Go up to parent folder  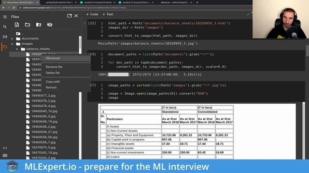(x=18, y=34)
